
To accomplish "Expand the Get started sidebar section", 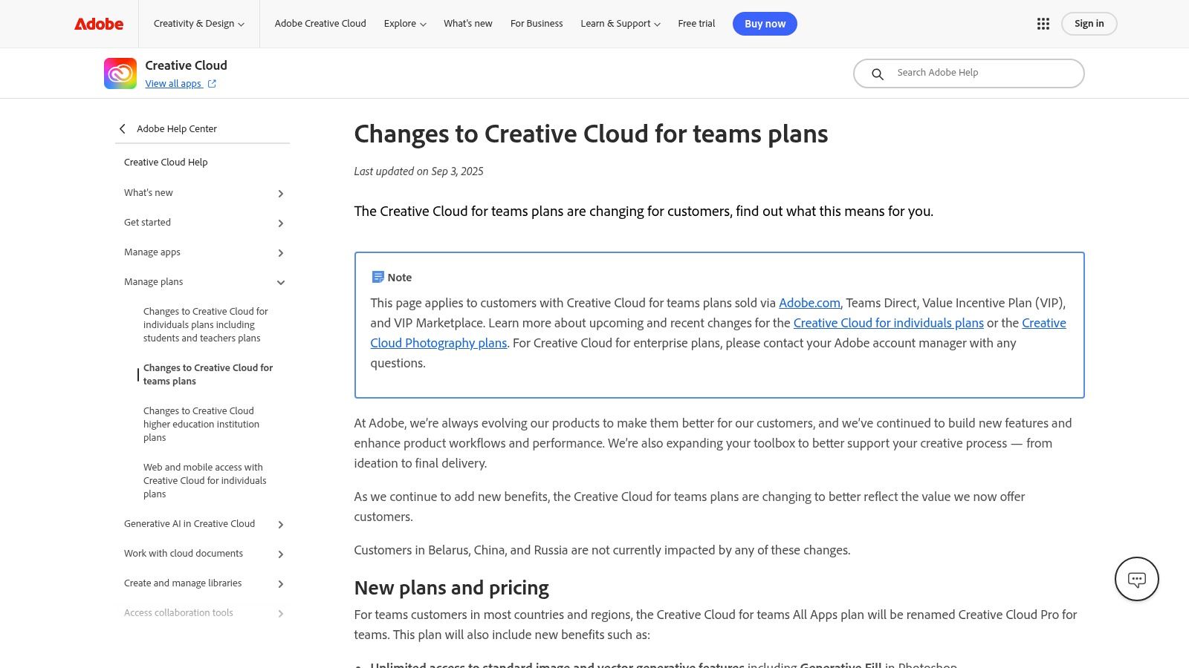I will point(280,223).
